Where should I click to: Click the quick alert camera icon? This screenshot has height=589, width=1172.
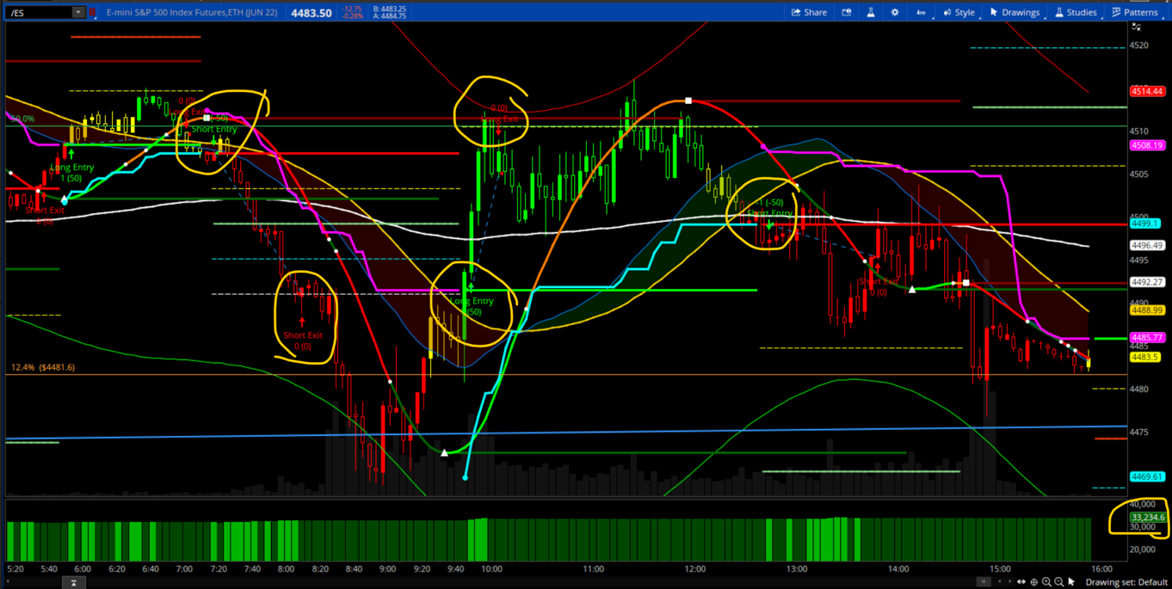[x=847, y=12]
